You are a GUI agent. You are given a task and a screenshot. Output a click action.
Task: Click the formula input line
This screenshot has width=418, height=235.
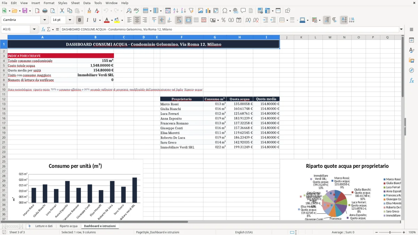229,29
